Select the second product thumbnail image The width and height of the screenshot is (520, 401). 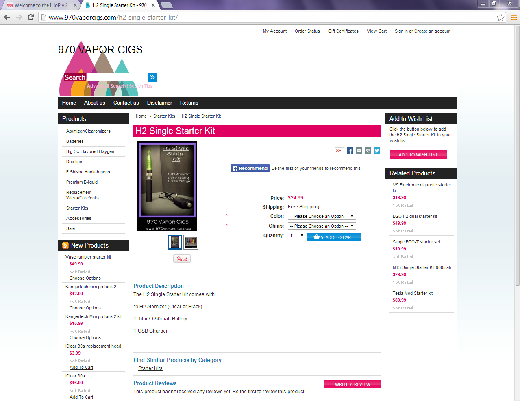[191, 242]
